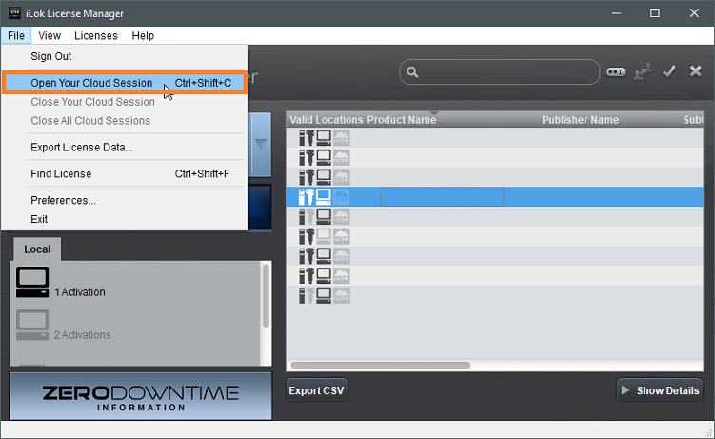The image size is (715, 439).
Task: Switch to the Local tab
Action: 37,249
